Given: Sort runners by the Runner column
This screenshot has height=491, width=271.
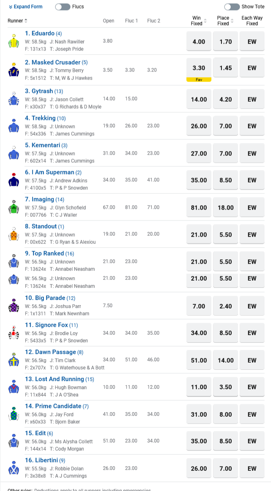Looking at the screenshot, I should [x=18, y=21].
